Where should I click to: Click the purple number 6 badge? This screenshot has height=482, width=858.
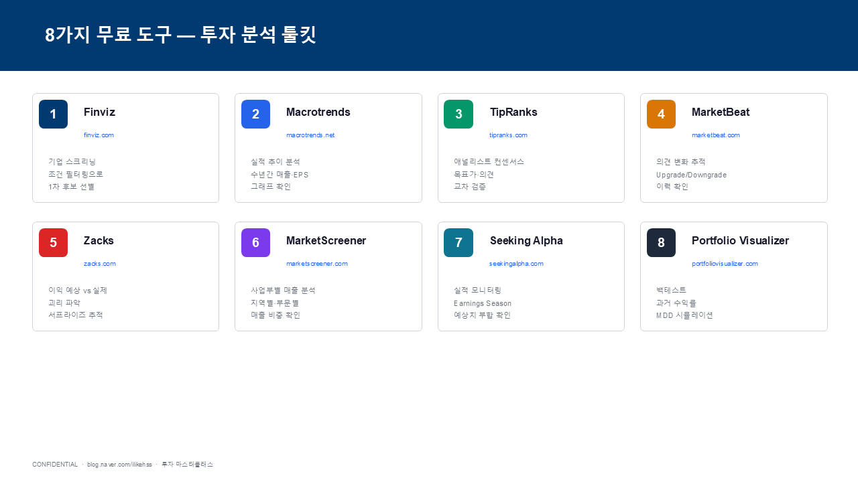(255, 242)
